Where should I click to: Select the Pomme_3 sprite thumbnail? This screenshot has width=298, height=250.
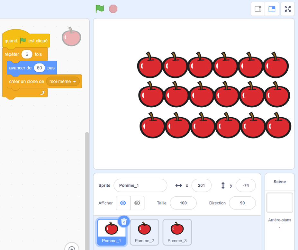click(x=177, y=232)
